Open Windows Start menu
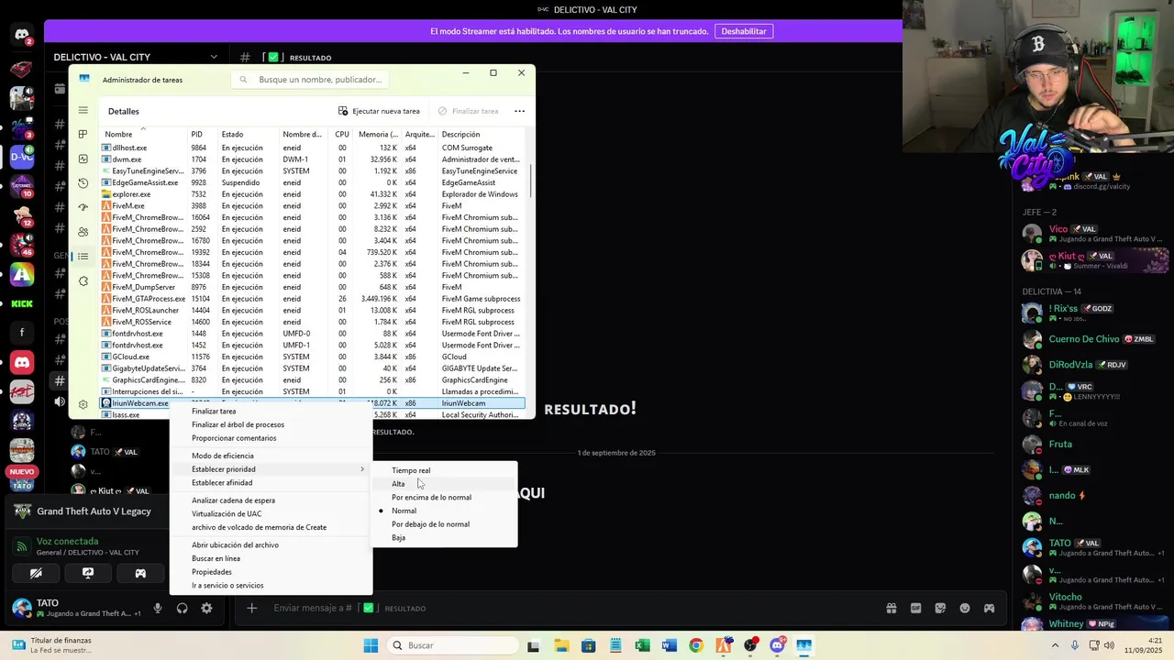Image resolution: width=1174 pixels, height=660 pixels. (371, 645)
